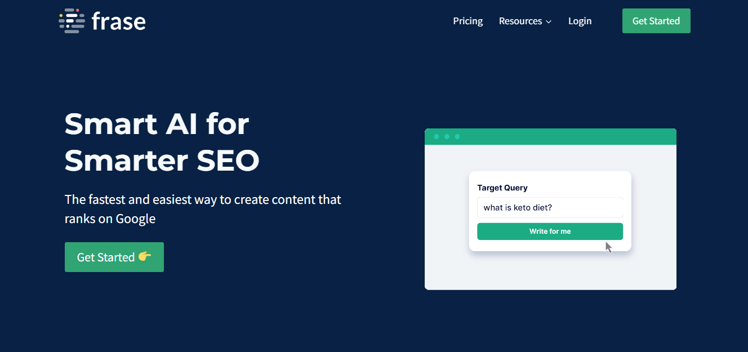Click the Write for me button

550,231
